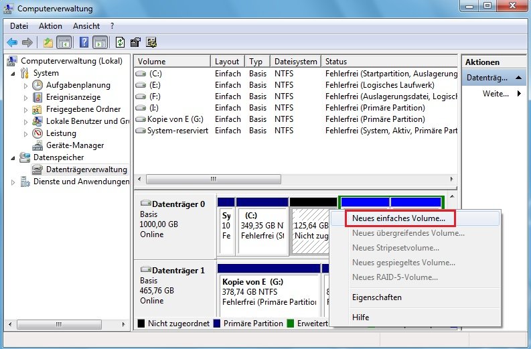The image size is (531, 349).
Task: Expand the Freigegebene Ordner node
Action: pyautogui.click(x=25, y=110)
